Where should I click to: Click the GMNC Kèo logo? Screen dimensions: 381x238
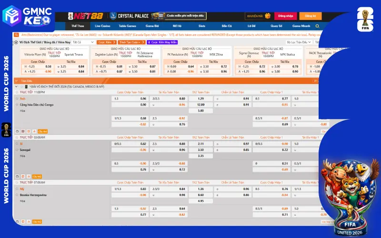pos(27,16)
